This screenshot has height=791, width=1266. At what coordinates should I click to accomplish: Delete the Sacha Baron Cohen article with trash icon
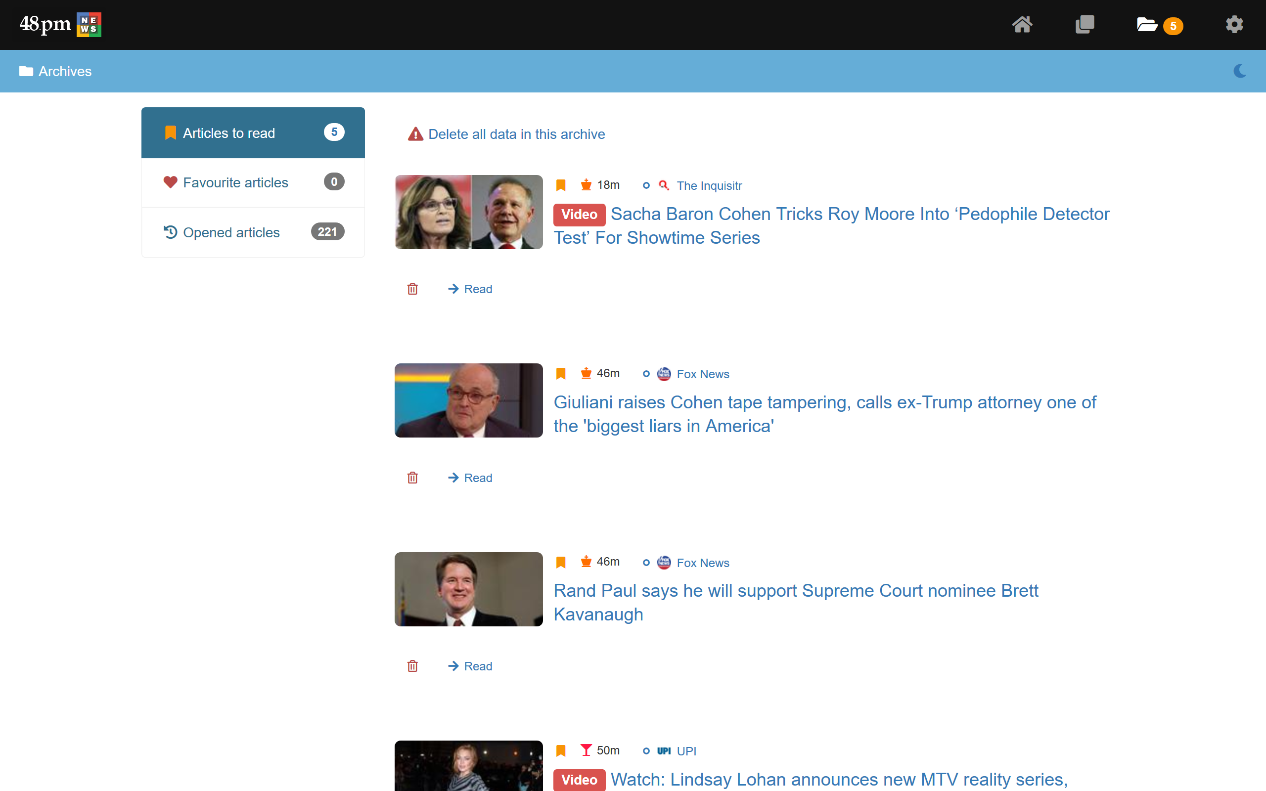pos(412,289)
